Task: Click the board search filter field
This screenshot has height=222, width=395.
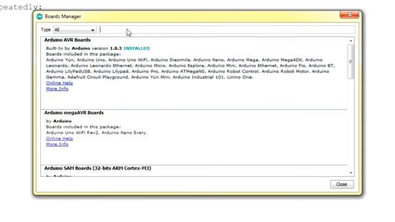Action: pos(227,30)
